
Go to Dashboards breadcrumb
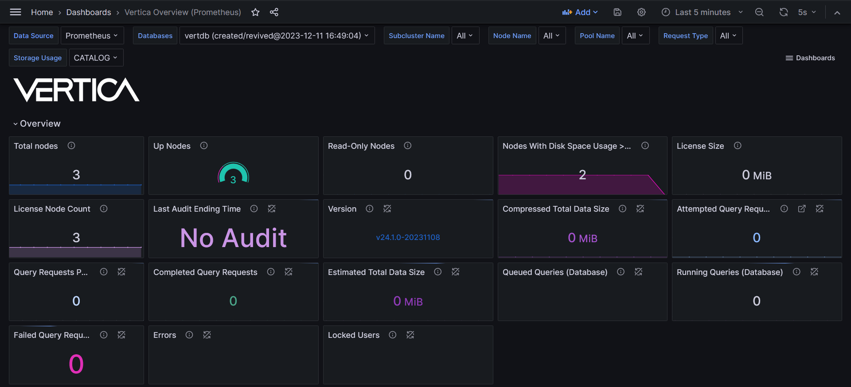point(89,12)
